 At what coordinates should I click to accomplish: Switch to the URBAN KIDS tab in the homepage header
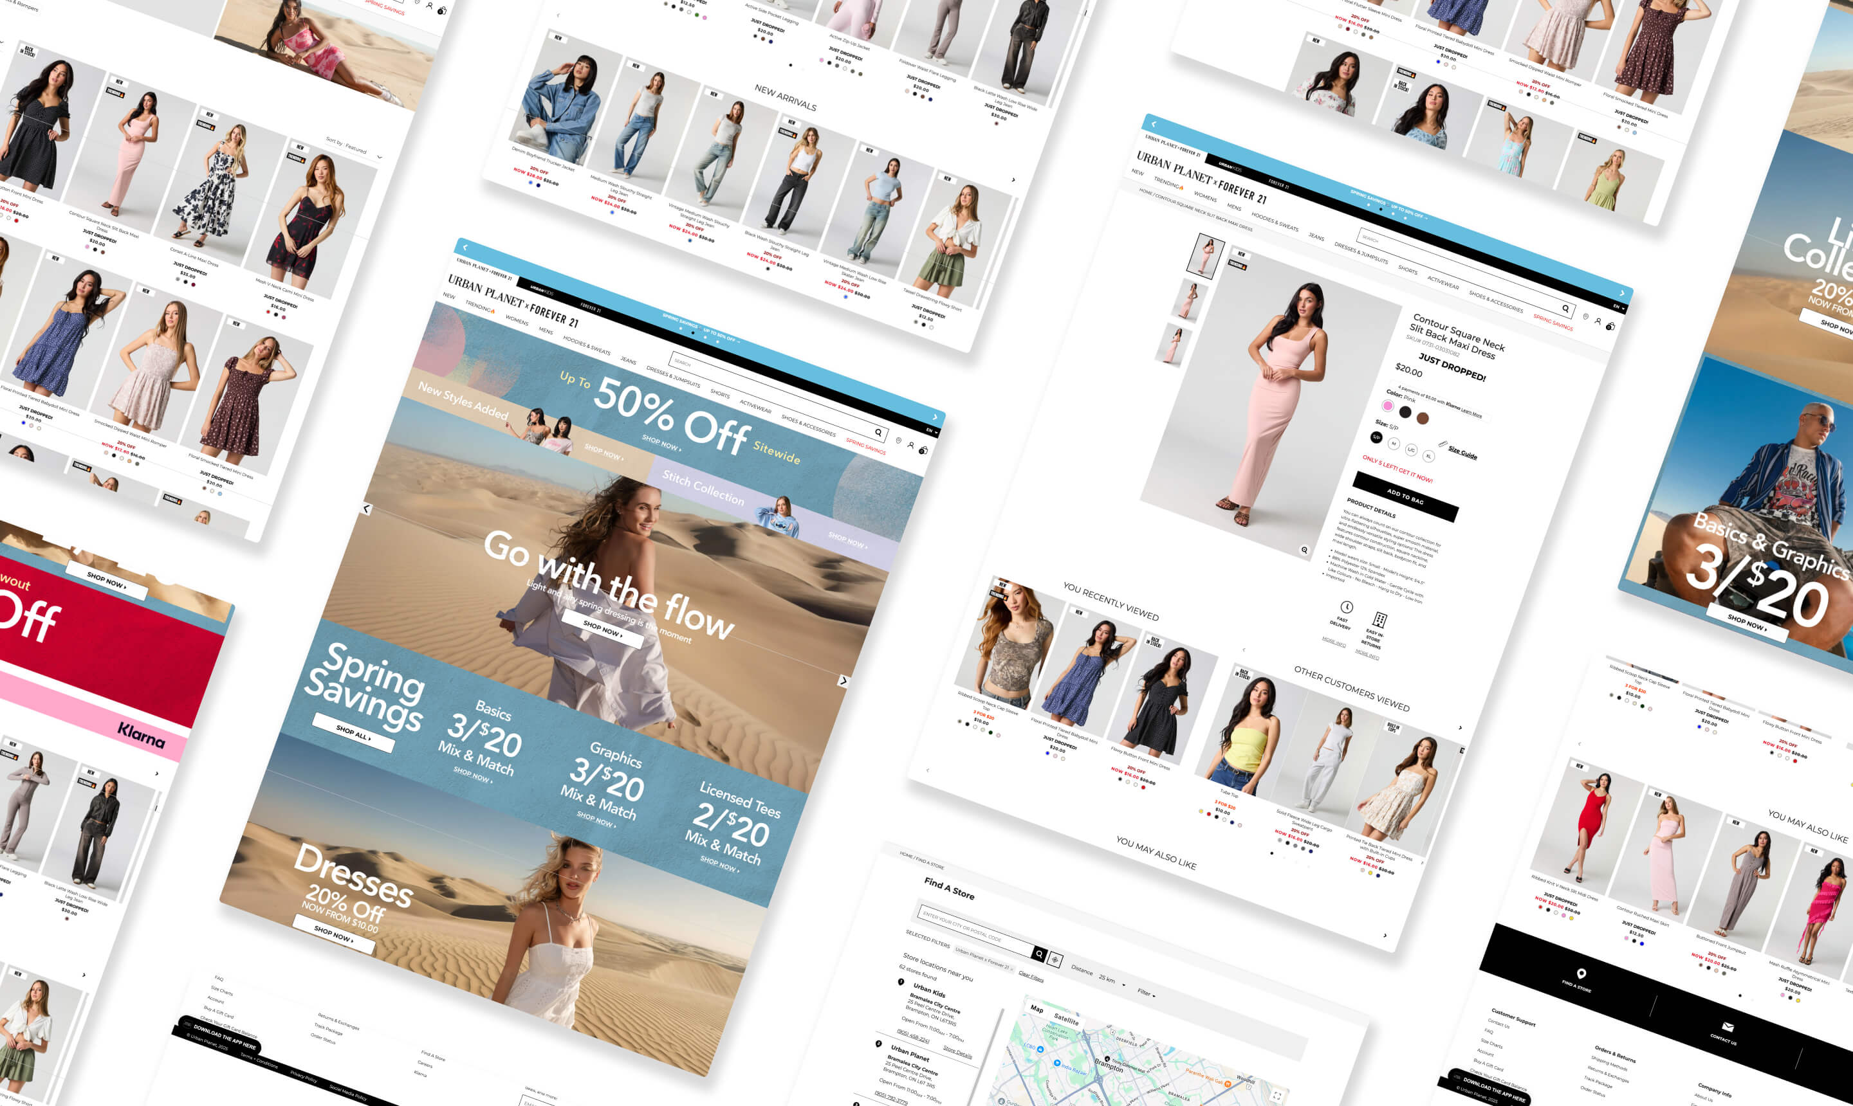[x=542, y=290]
